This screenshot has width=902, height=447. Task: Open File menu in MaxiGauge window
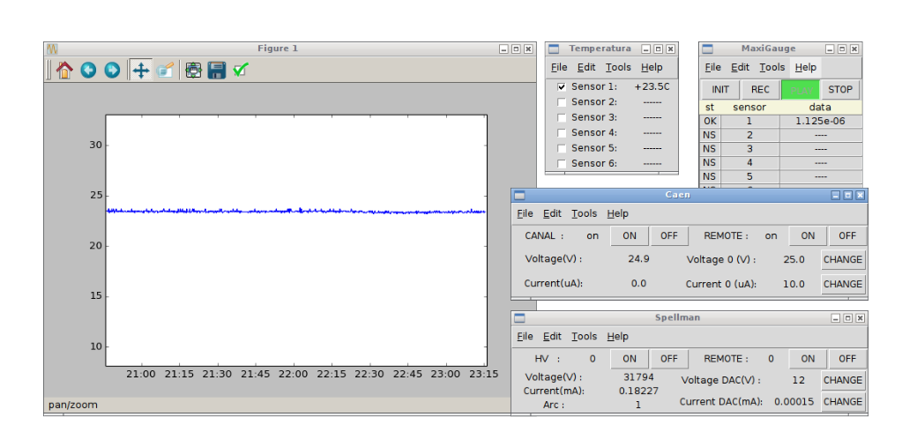point(712,67)
